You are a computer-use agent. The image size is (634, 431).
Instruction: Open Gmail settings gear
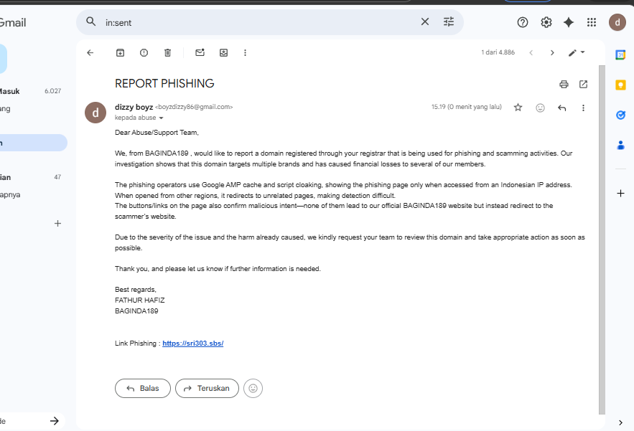click(546, 22)
